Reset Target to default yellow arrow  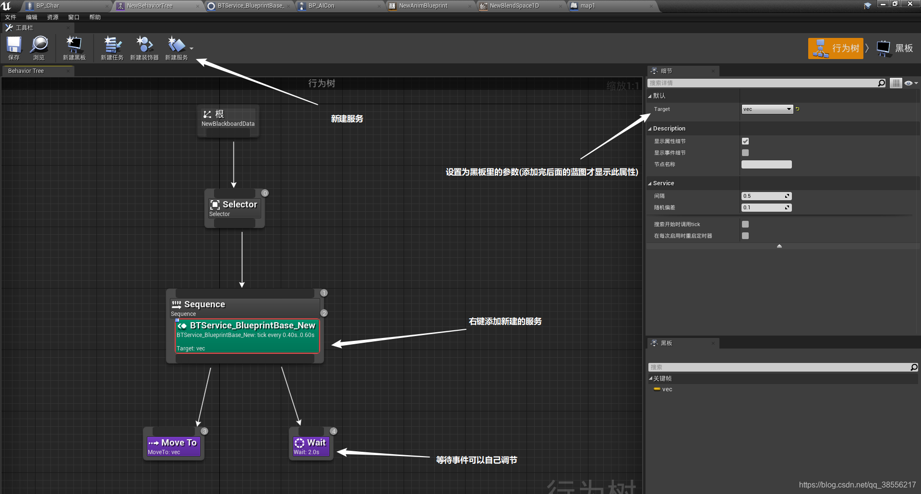point(798,109)
